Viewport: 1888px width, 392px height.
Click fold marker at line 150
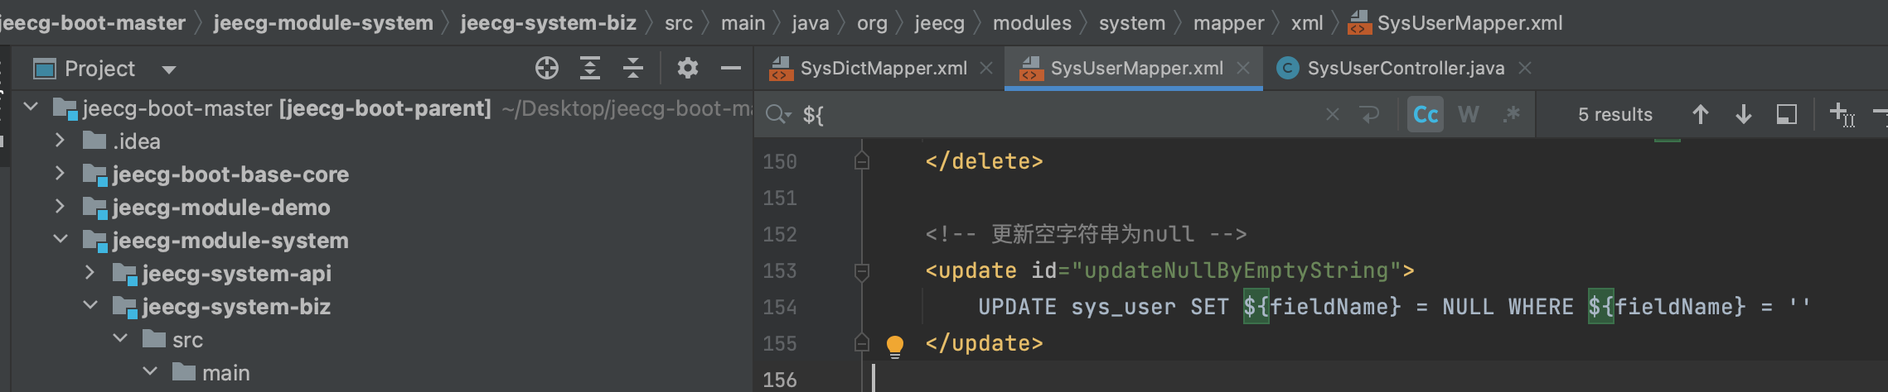(x=862, y=160)
